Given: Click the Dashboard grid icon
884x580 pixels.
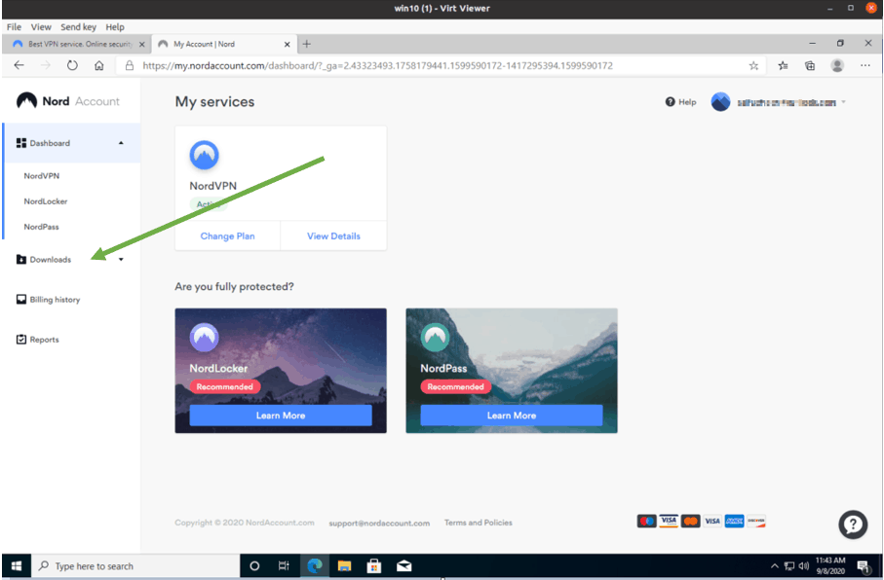Looking at the screenshot, I should pyautogui.click(x=21, y=143).
